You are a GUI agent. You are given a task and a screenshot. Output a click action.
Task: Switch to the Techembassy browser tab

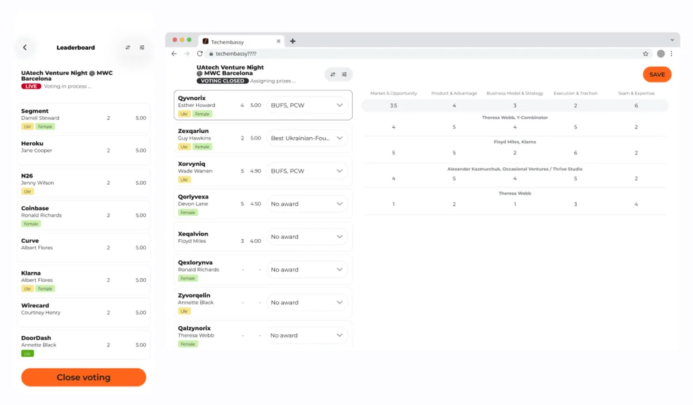241,41
